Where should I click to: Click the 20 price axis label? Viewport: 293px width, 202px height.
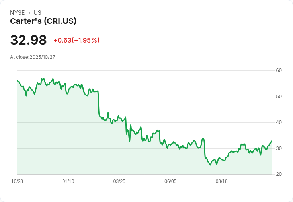[x=279, y=174]
